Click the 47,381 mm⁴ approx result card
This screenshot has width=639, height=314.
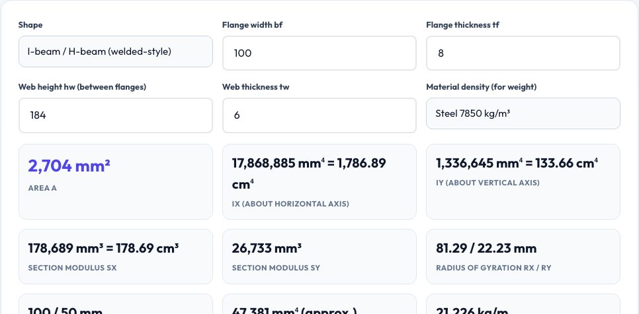point(319,304)
